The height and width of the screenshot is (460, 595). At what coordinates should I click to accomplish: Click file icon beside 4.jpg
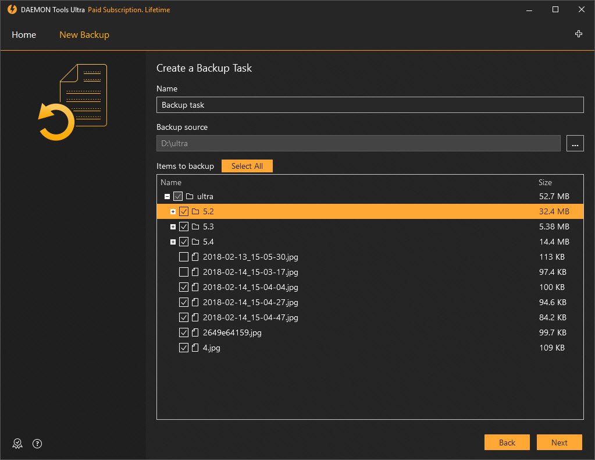(x=195, y=348)
